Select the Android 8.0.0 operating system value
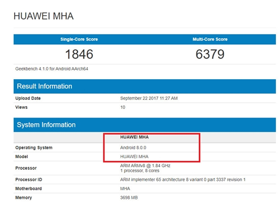 [x=133, y=147]
